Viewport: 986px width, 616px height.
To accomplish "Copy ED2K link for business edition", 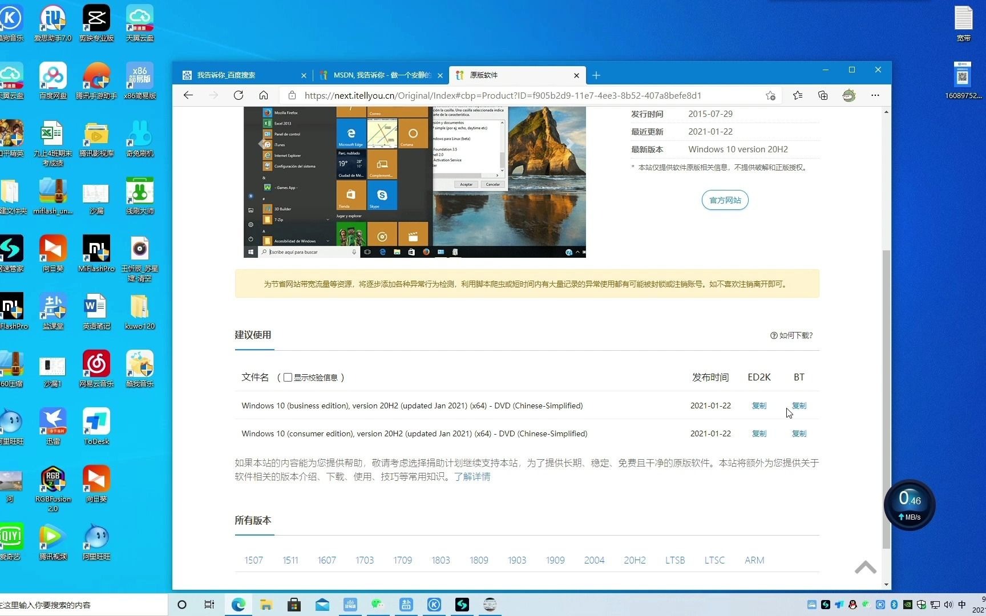I will point(759,406).
